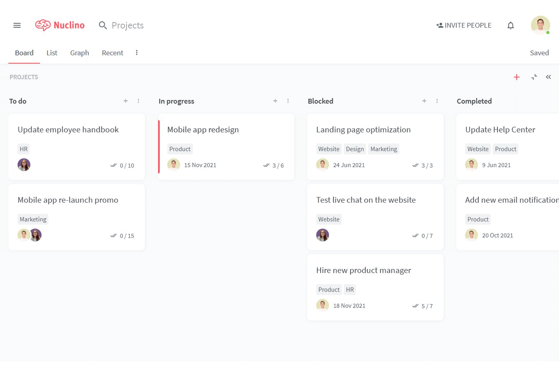Click Product tag on email notification card
559x373 pixels.
(478, 219)
